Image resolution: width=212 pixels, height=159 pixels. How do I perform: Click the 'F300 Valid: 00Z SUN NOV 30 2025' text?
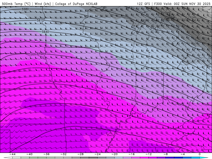[x=182, y=4]
